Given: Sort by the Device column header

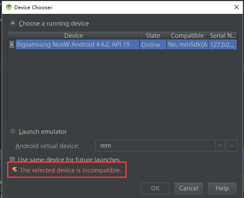Looking at the screenshot, I should click(73, 36).
